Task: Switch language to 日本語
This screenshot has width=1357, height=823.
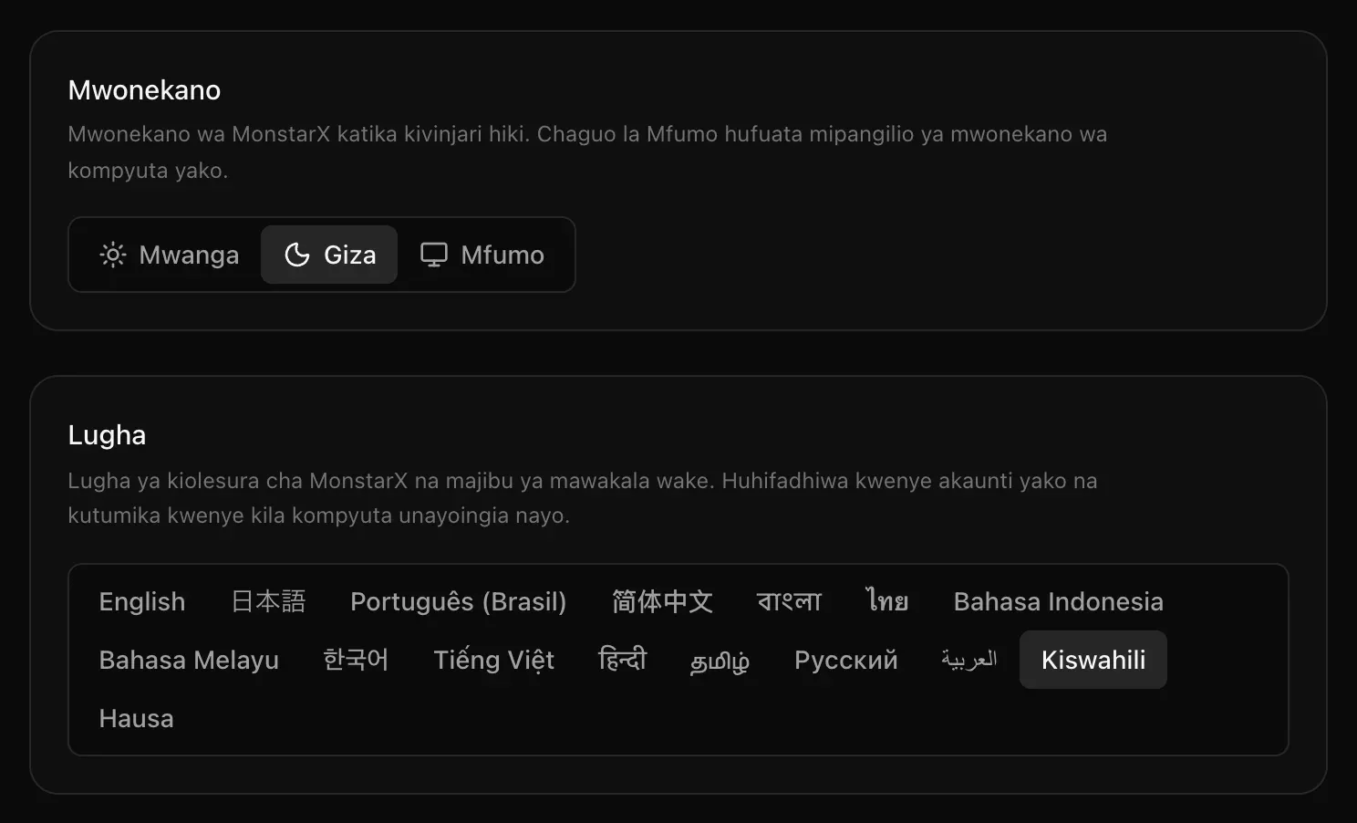Action: (x=268, y=601)
